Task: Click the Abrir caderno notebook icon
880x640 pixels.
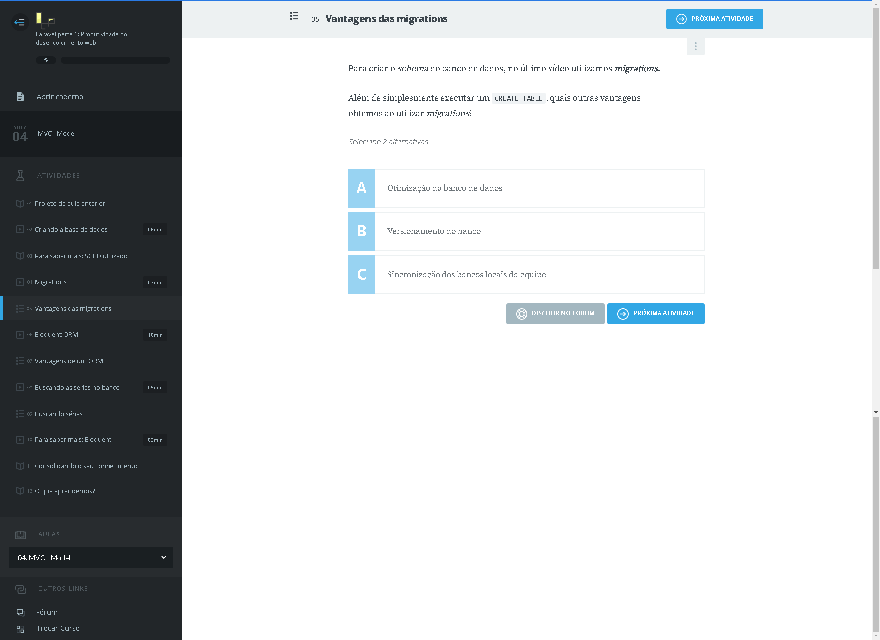Action: tap(20, 97)
